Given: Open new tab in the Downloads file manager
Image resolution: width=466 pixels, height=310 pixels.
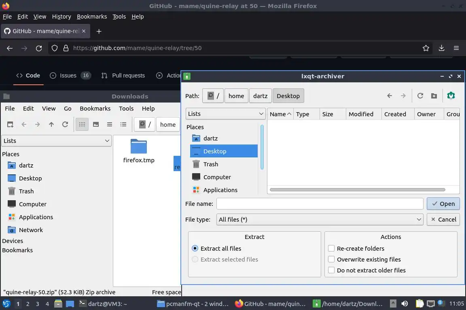Looking at the screenshot, I should pyautogui.click(x=10, y=125).
